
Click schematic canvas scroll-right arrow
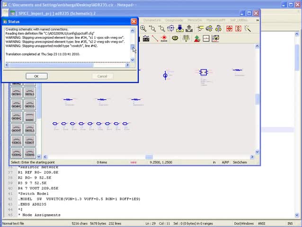(252, 157)
